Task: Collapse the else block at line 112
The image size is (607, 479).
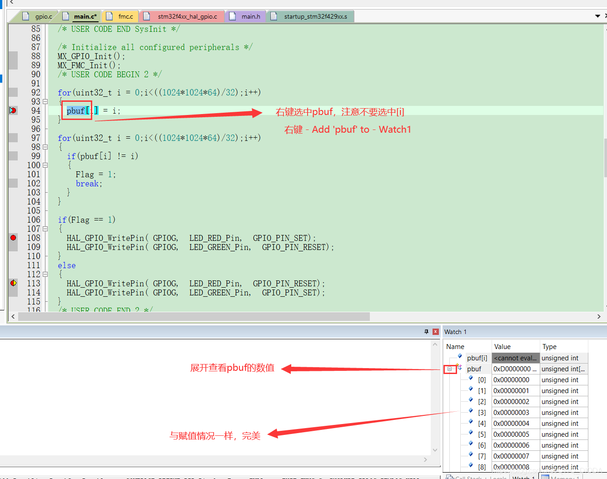Action: tap(45, 274)
